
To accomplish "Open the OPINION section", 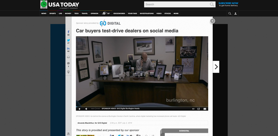I will click(94, 14).
